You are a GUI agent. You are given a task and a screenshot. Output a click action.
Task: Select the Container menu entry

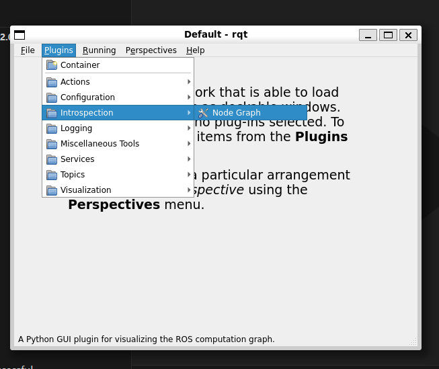coord(118,65)
